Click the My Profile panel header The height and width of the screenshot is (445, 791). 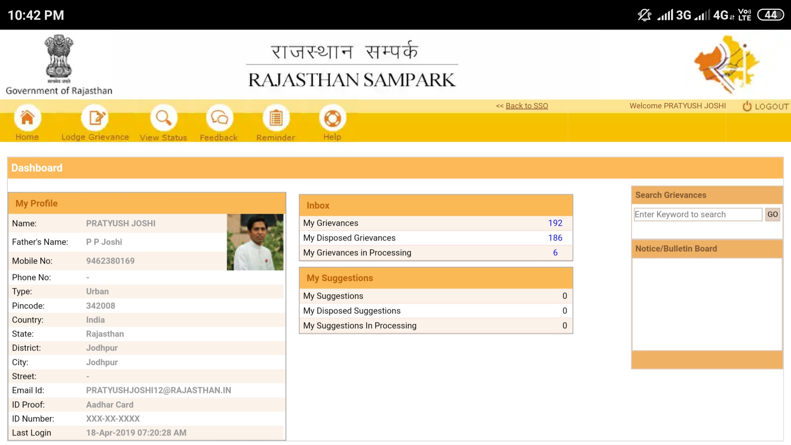click(x=147, y=203)
